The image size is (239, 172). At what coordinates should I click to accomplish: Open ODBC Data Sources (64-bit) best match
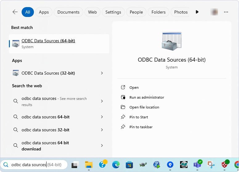click(59, 44)
